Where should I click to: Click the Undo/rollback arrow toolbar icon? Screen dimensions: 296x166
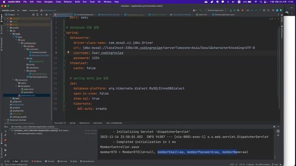[x=268, y=10]
